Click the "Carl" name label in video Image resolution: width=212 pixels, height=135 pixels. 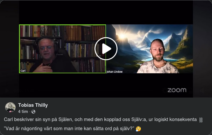(23, 71)
